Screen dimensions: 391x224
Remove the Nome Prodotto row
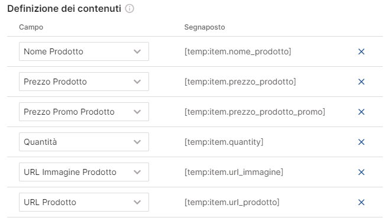point(361,51)
